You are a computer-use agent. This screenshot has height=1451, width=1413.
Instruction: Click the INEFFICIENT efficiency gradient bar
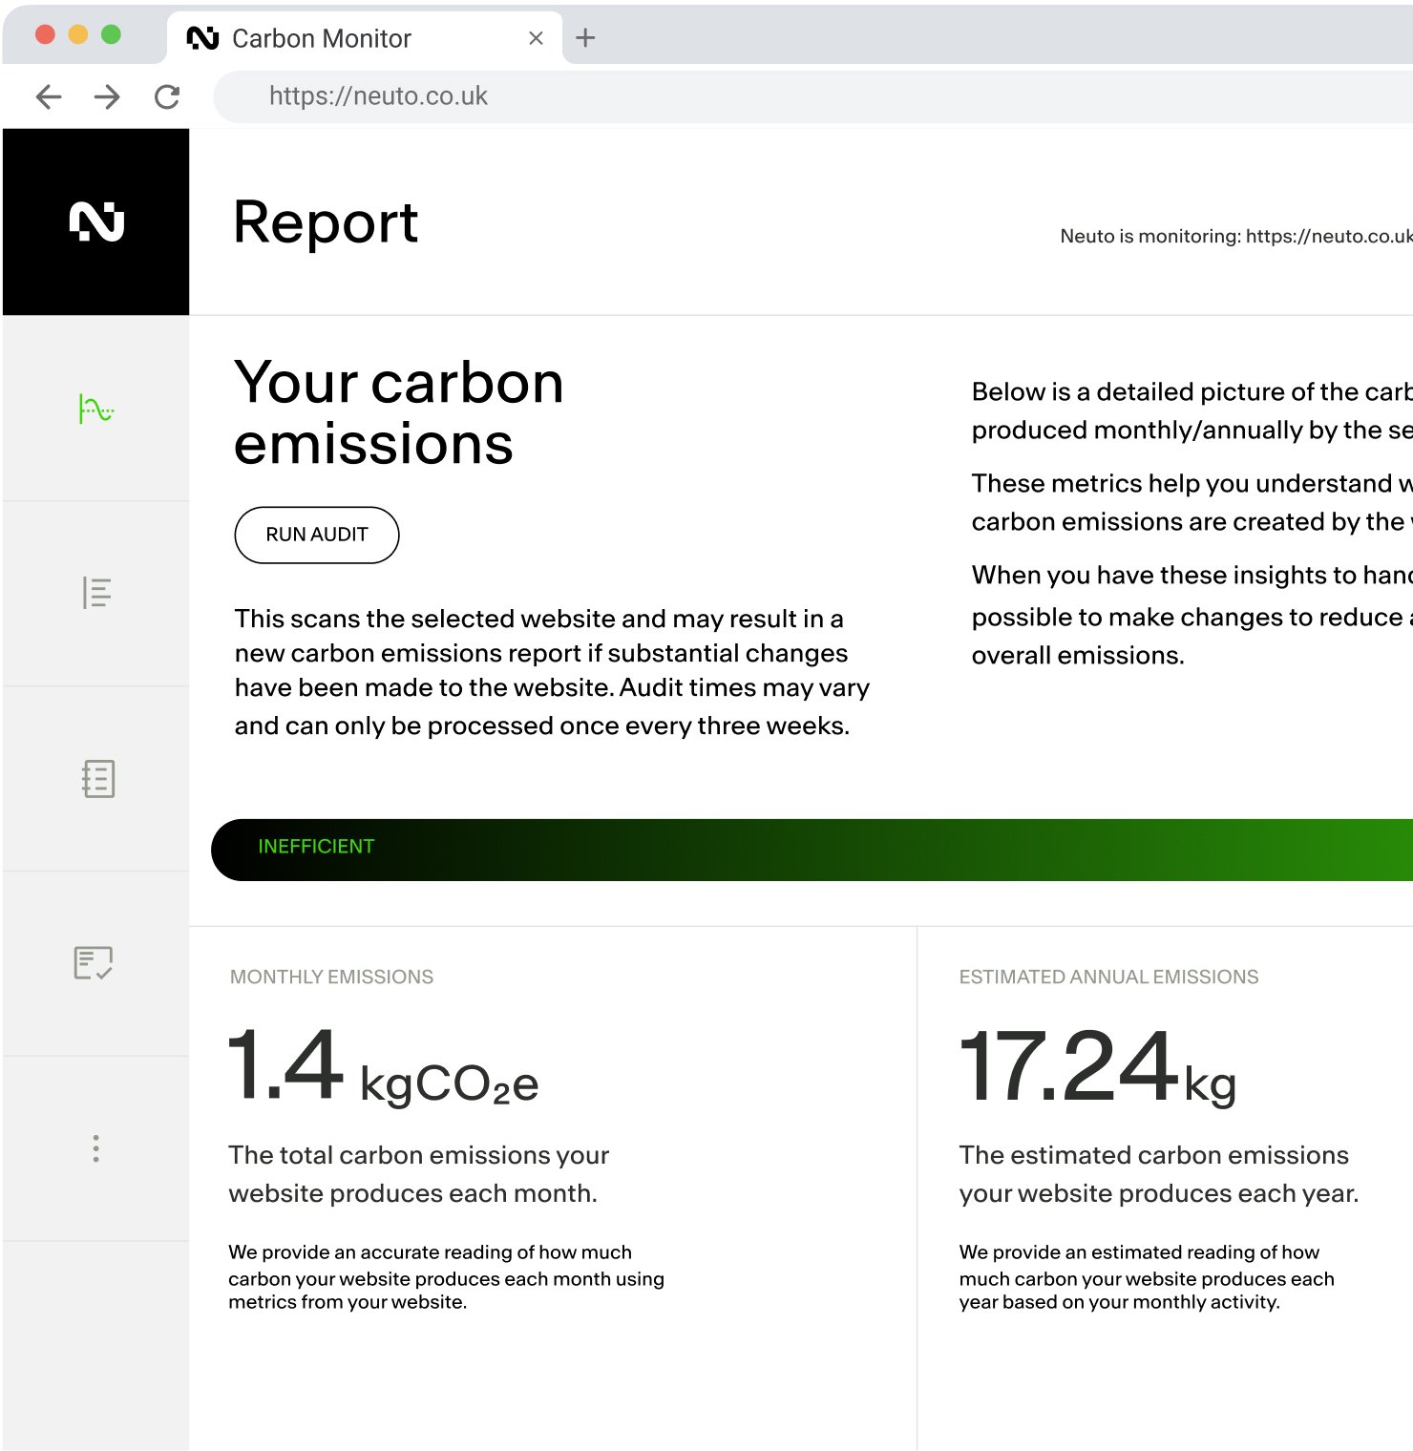pos(812,850)
